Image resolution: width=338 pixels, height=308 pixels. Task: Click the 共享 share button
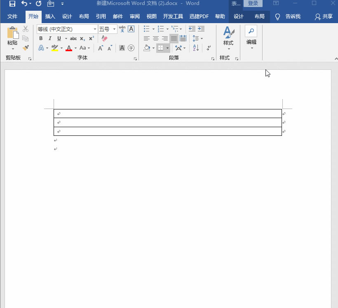coord(324,17)
